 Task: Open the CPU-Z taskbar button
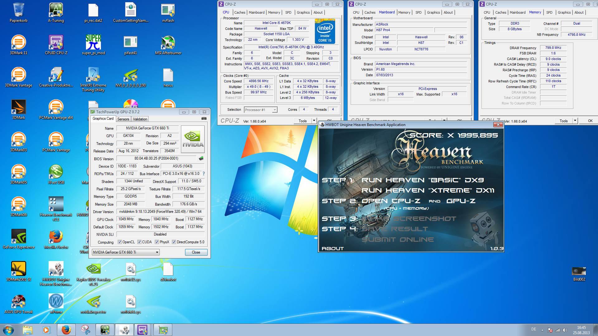coord(143,330)
